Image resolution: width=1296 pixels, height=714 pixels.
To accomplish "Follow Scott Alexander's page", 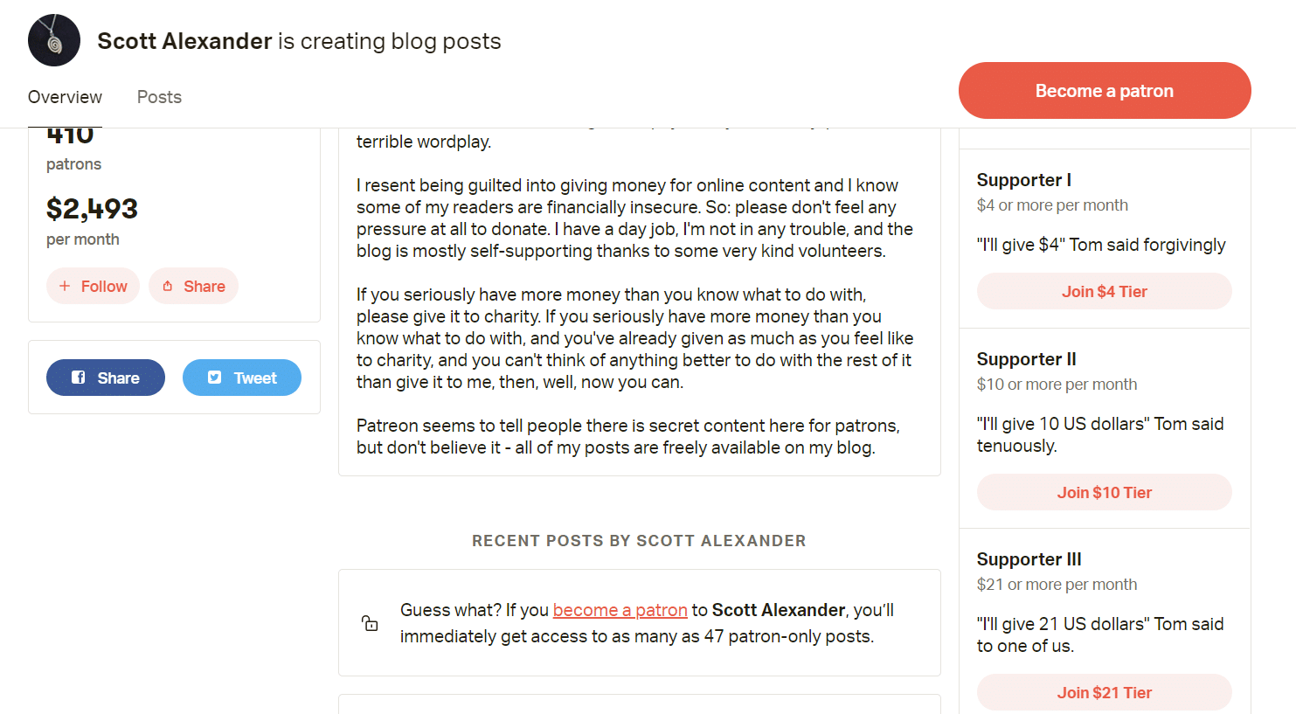I will tap(93, 286).
